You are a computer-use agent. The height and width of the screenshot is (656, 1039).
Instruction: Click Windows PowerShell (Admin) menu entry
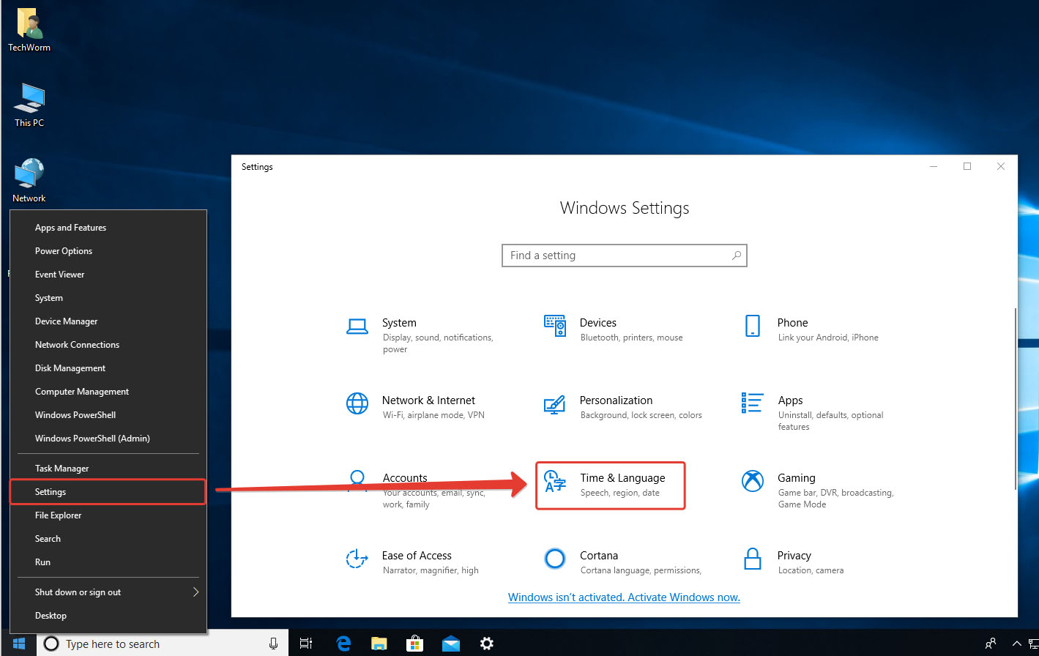coord(92,439)
